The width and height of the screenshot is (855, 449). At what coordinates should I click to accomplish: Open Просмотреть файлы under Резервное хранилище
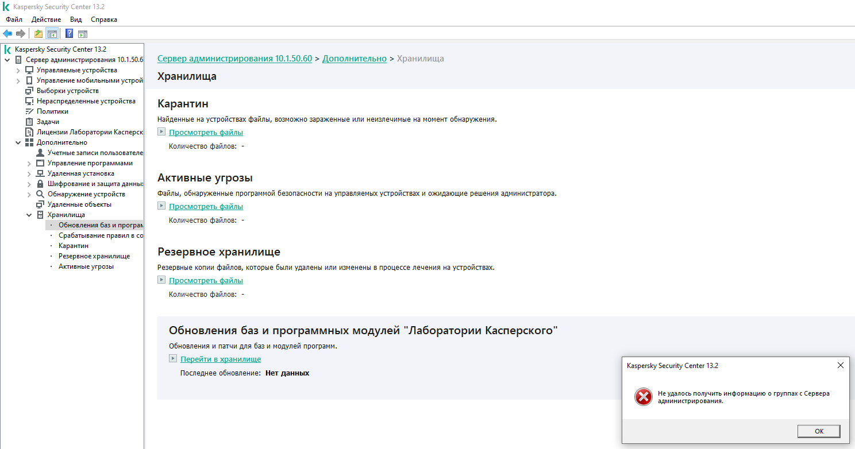coord(206,281)
